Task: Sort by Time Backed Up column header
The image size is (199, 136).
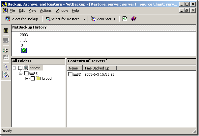Action: pyautogui.click(x=99, y=68)
